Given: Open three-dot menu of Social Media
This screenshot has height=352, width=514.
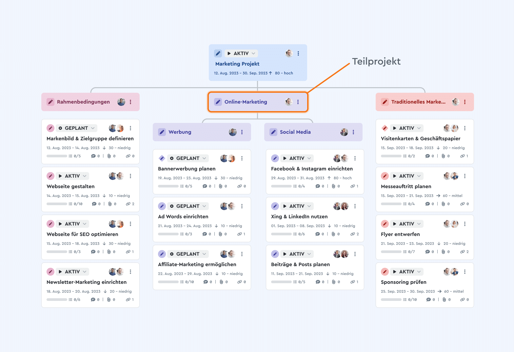Looking at the screenshot, I should 353,132.
